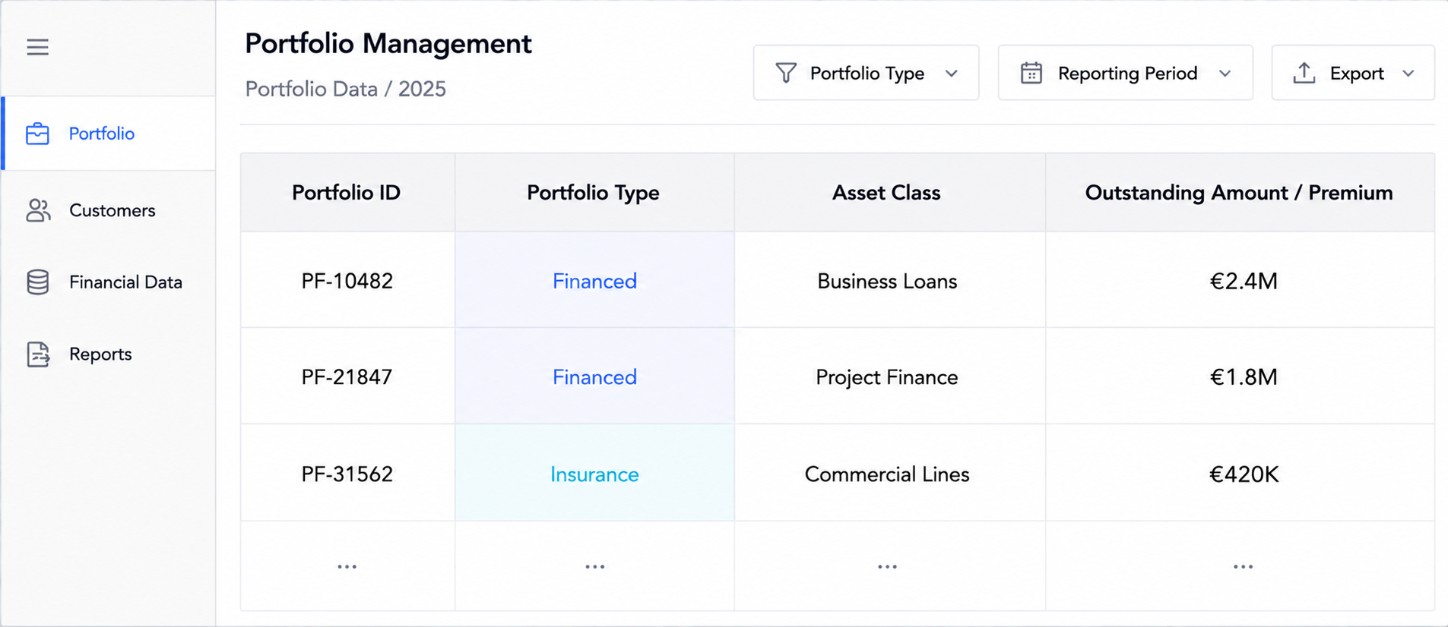The image size is (1448, 627).
Task: Expand the Portfolio Type dropdown chevron
Action: (x=952, y=74)
